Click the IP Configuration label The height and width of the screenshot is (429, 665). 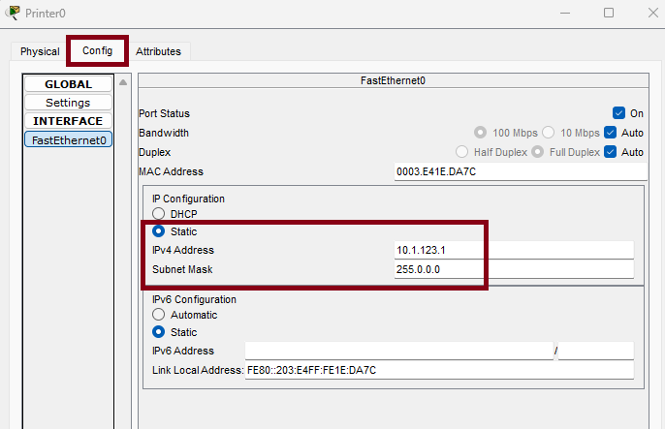[x=188, y=199]
